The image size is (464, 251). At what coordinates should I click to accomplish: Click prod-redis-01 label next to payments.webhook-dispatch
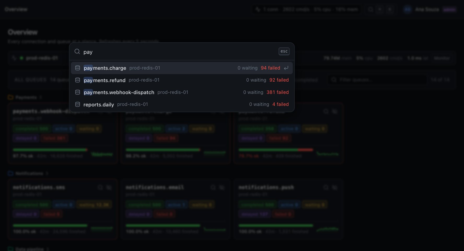pyautogui.click(x=173, y=92)
